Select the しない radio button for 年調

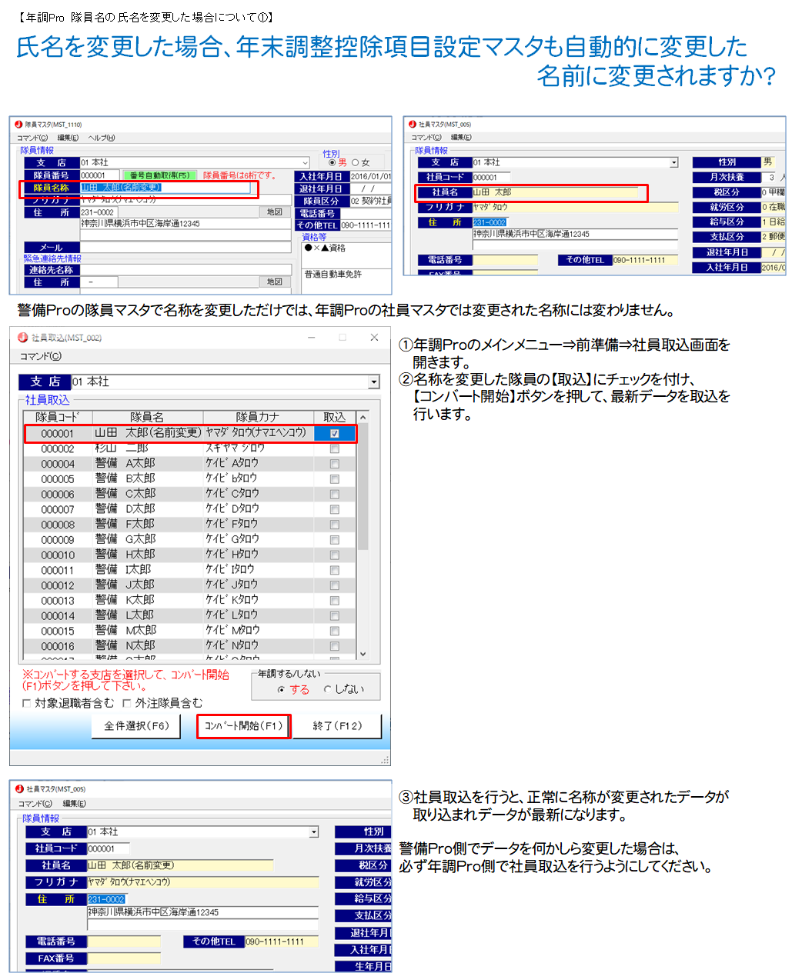[x=328, y=689]
